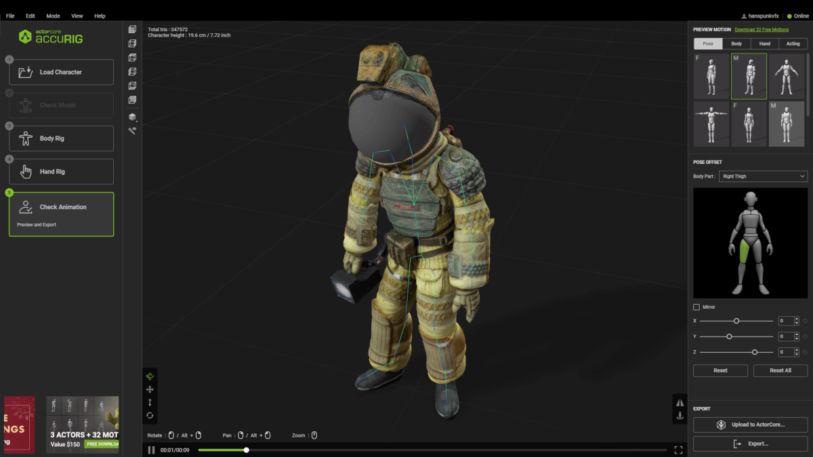Click the Z offset slider handle
The height and width of the screenshot is (457, 813).
pyautogui.click(x=754, y=352)
